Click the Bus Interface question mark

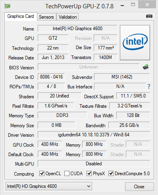(x=149, y=86)
